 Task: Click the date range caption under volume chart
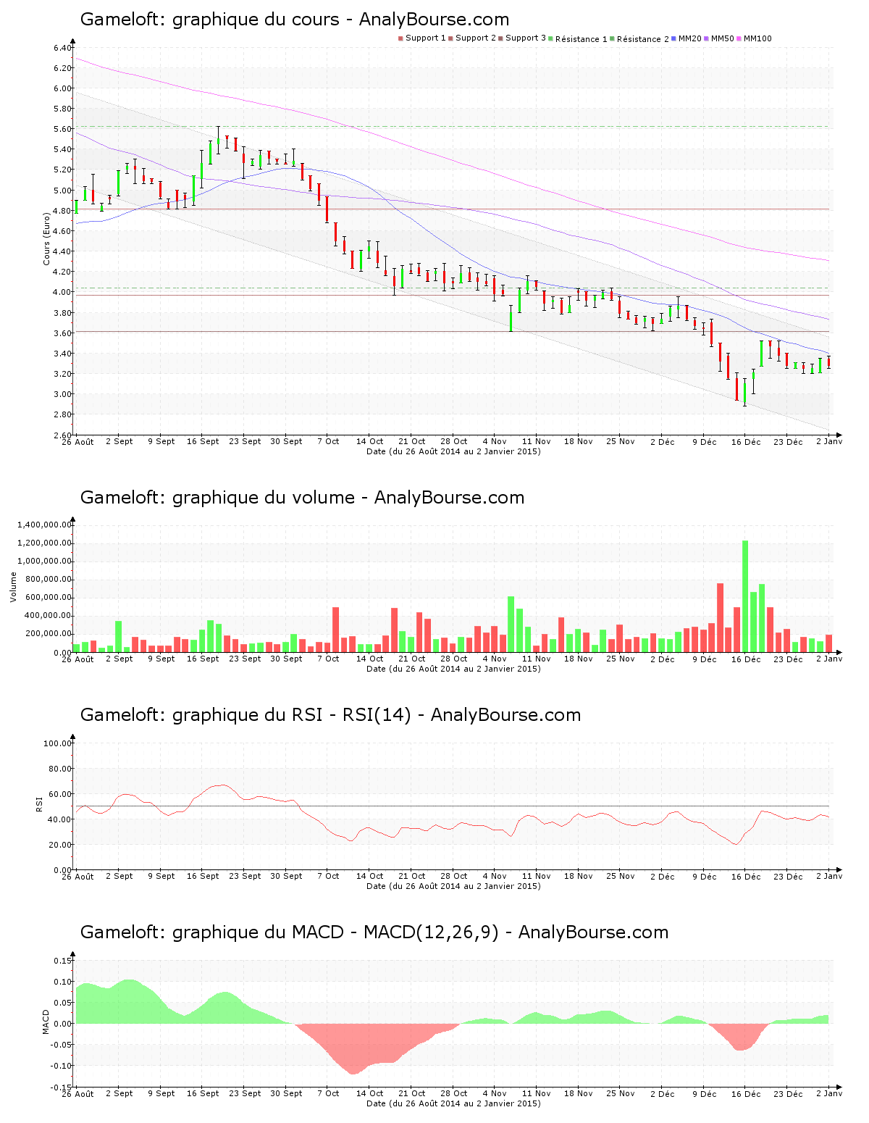[453, 669]
